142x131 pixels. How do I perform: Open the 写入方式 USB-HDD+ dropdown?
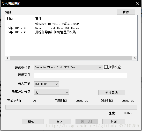point(46,84)
